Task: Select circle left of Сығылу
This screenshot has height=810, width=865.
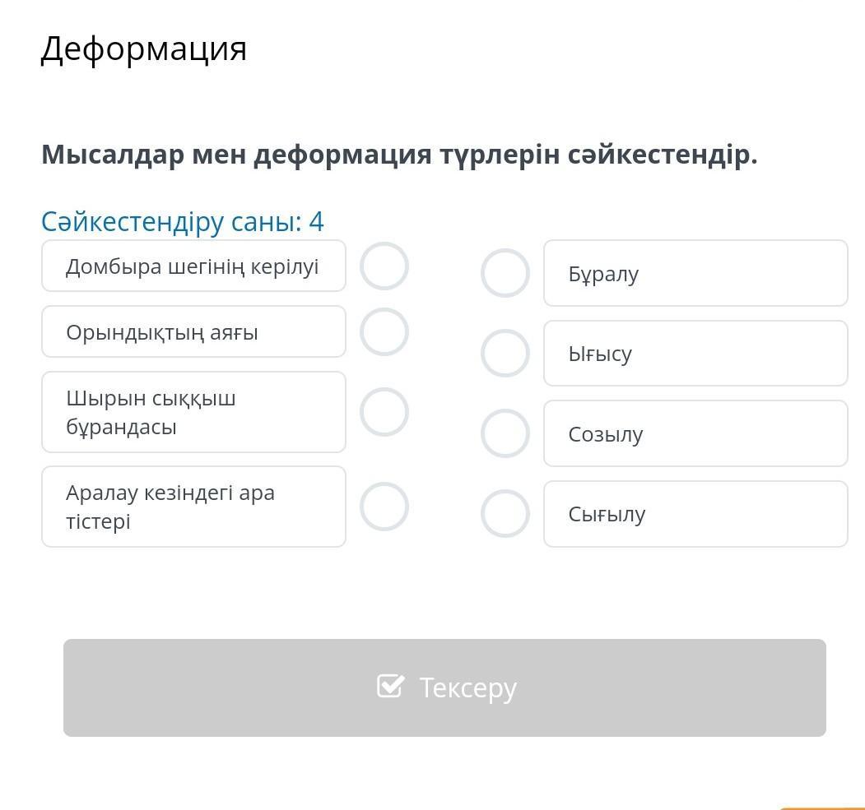Action: 505,514
